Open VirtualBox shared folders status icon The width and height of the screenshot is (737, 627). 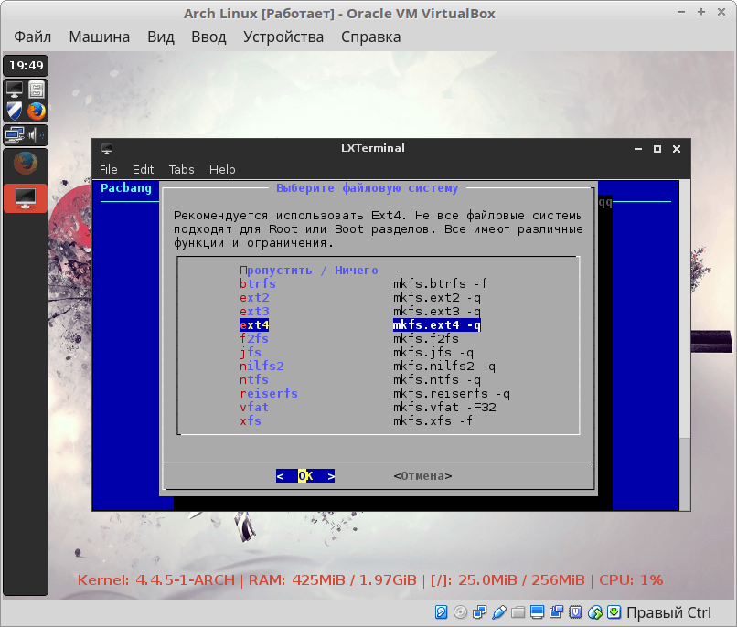tap(518, 611)
